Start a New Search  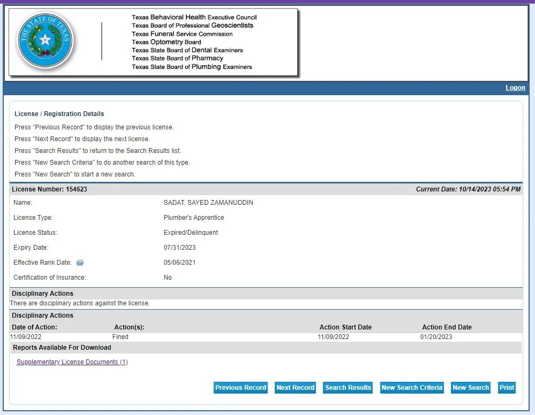471,388
